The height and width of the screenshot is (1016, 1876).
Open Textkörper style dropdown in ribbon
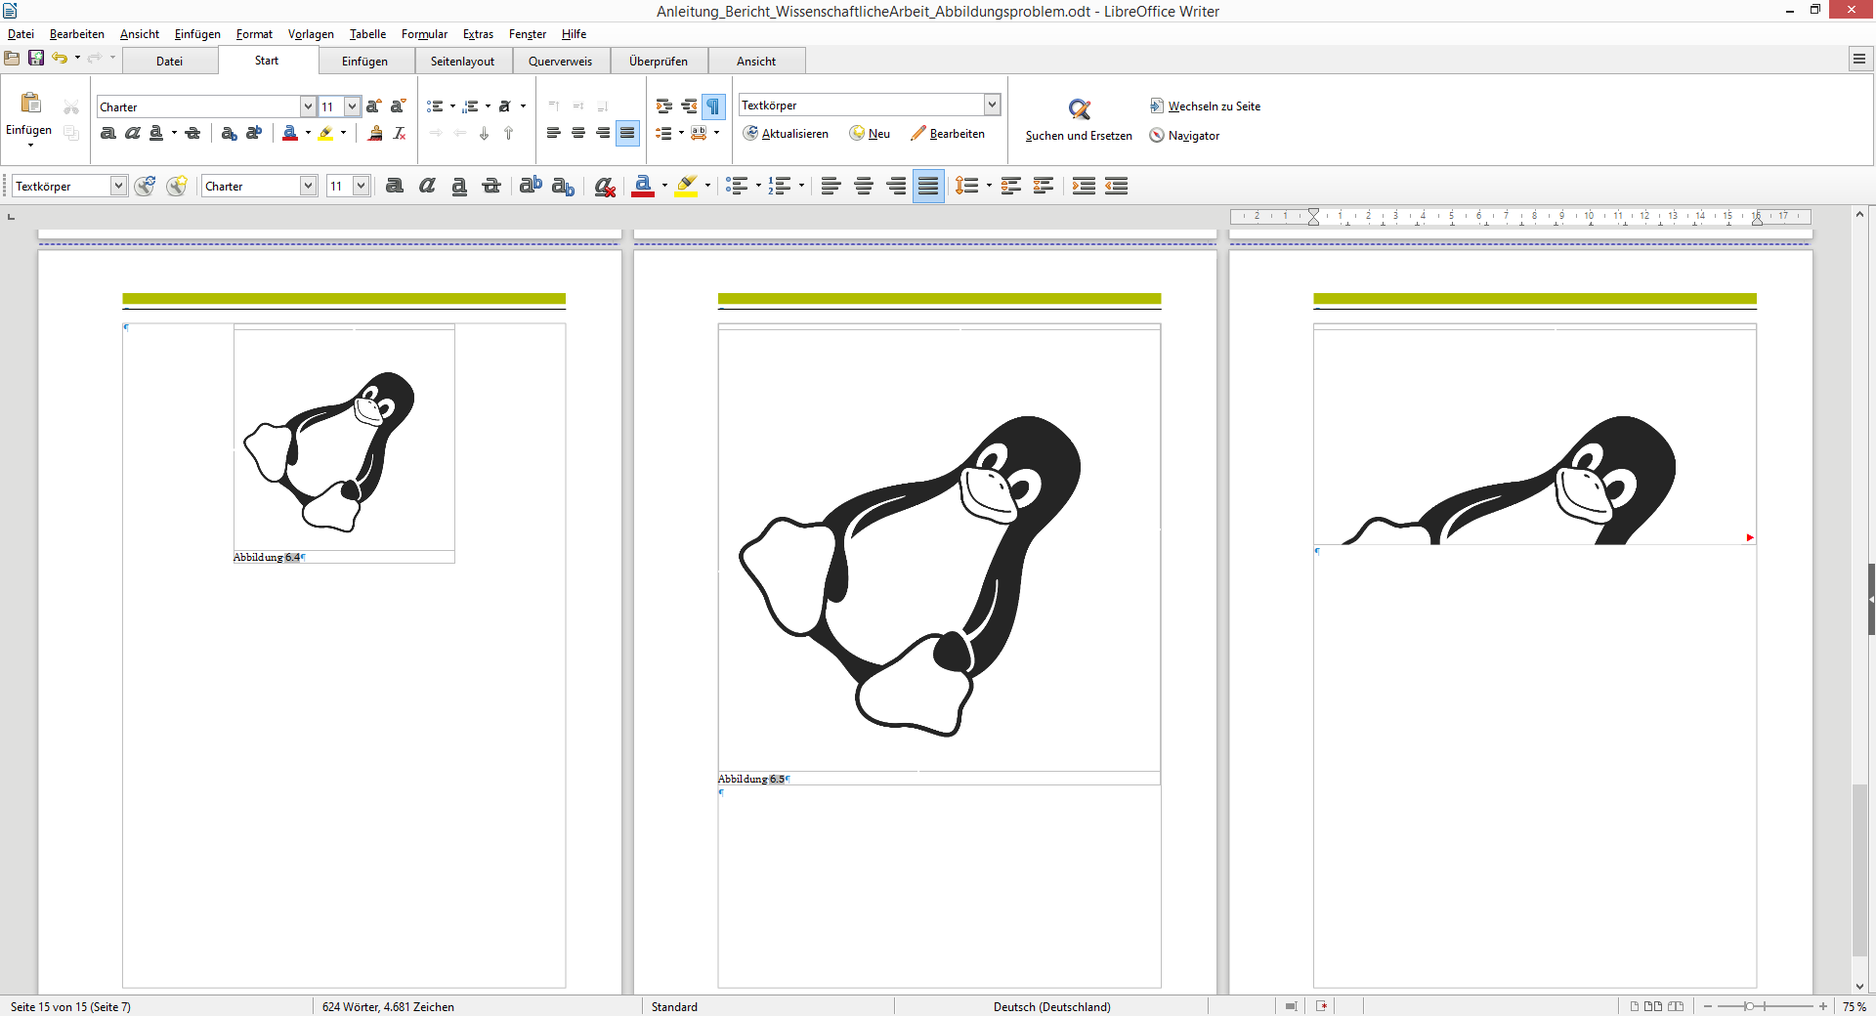(992, 105)
